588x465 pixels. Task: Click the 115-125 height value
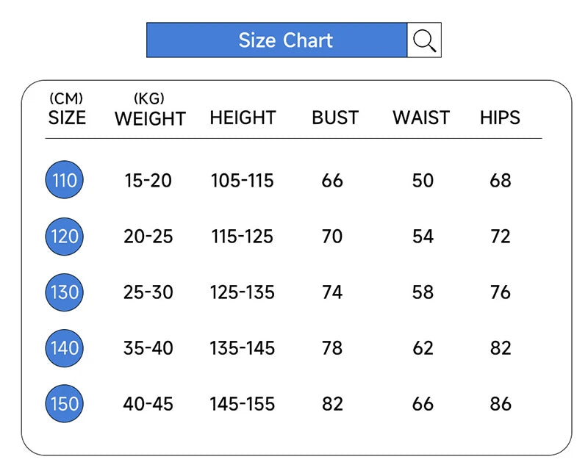point(242,237)
